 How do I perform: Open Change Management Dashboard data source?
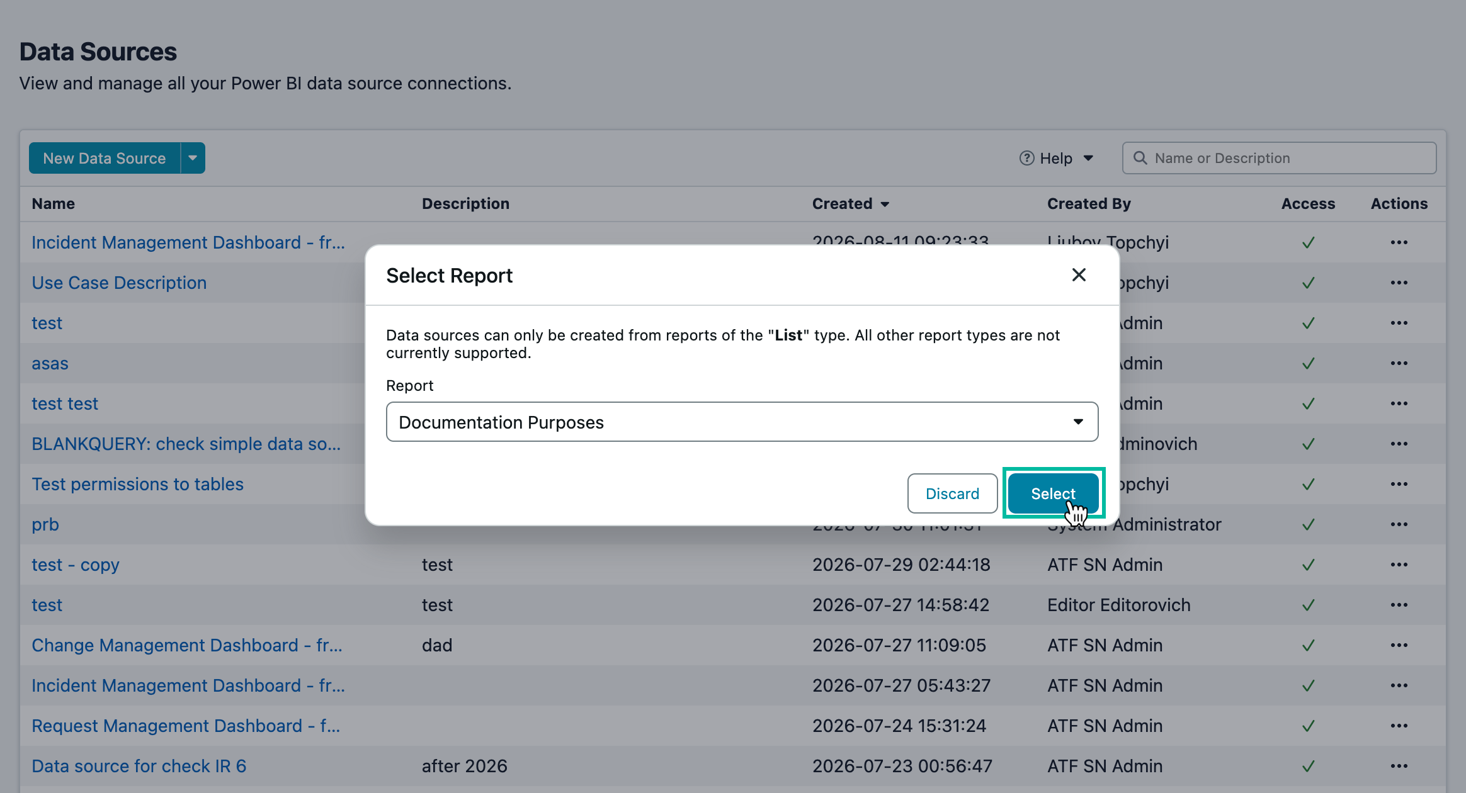[187, 645]
